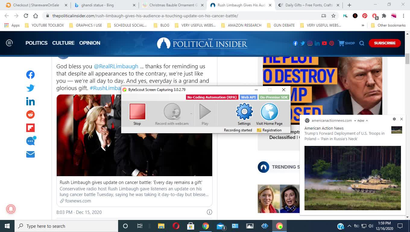Click the SUBSCRIBE button
410x232 pixels.
click(x=385, y=43)
